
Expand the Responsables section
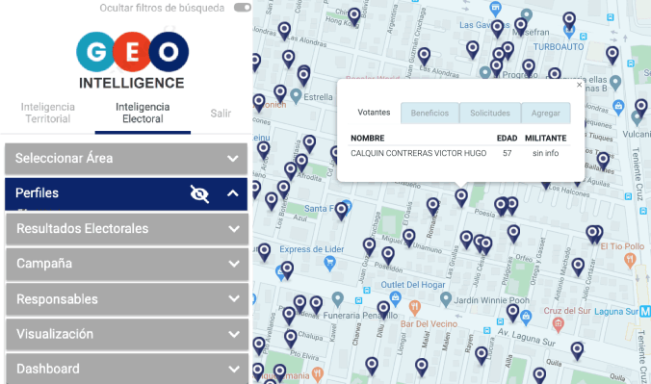pos(126,299)
